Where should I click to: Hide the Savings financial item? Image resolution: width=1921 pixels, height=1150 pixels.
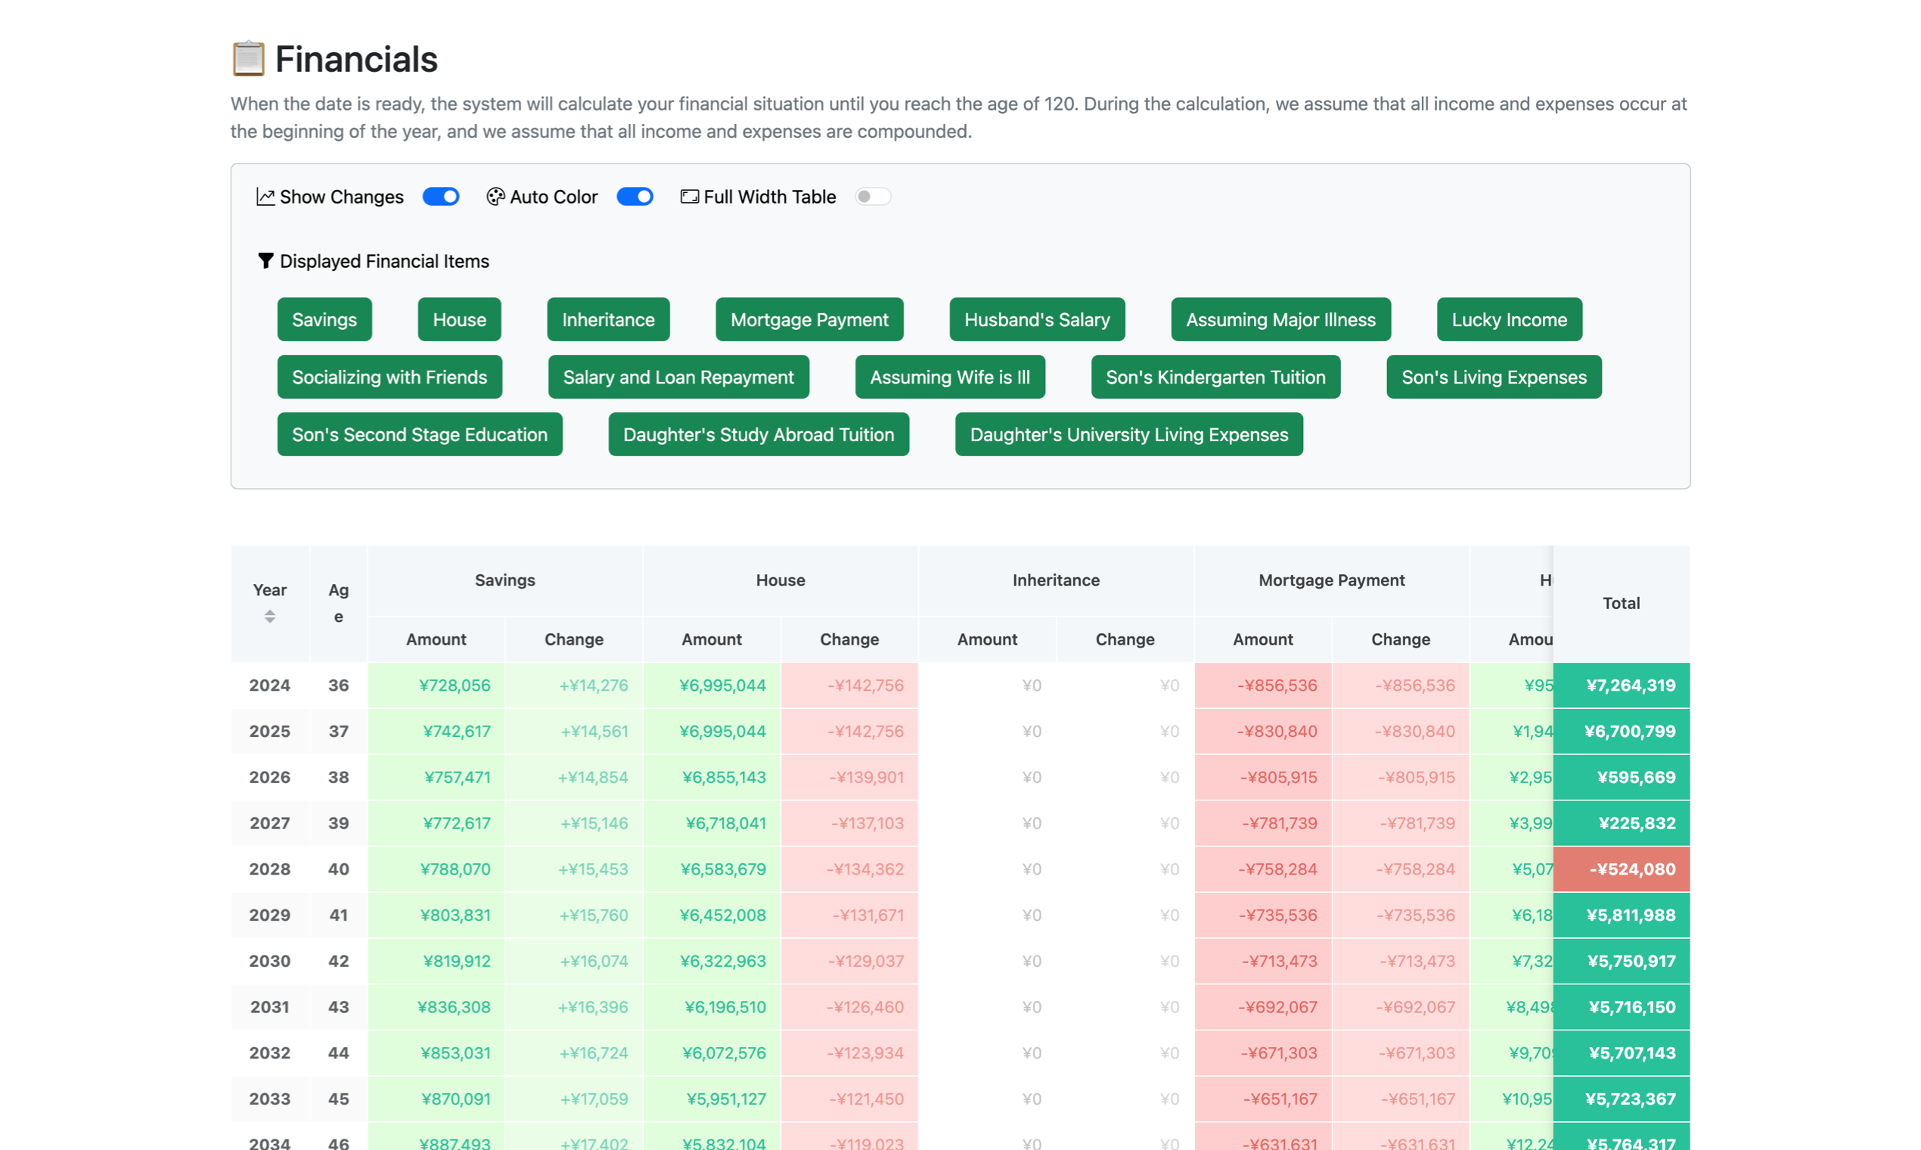(x=324, y=319)
